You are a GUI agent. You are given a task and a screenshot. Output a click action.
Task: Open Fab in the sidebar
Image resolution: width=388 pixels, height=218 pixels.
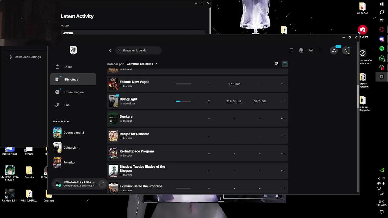click(73, 105)
